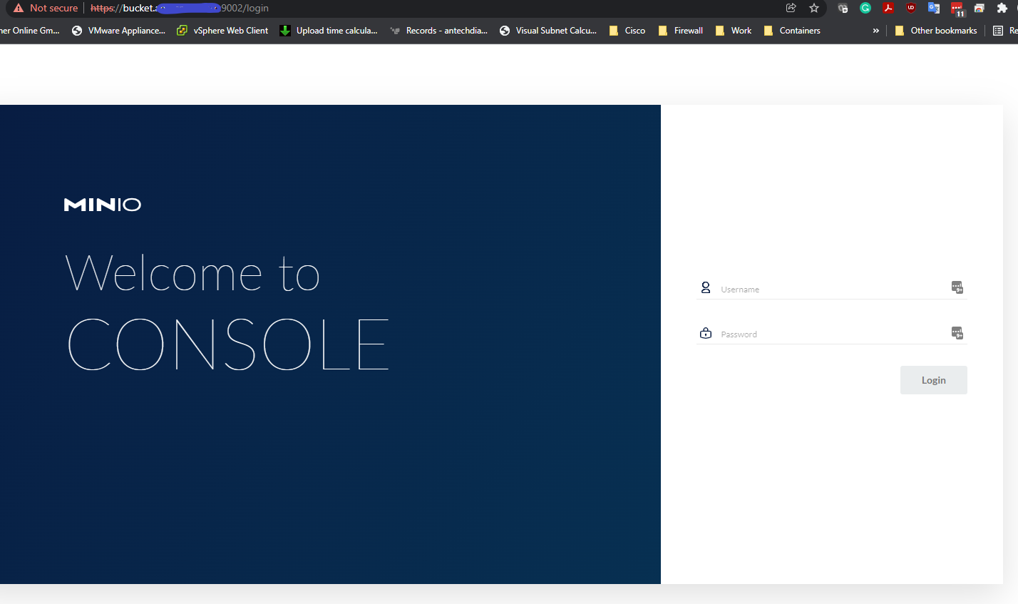Bookmark this page with the star icon

814,8
